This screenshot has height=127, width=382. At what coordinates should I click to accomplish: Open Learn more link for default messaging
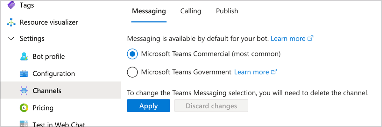click(288, 39)
